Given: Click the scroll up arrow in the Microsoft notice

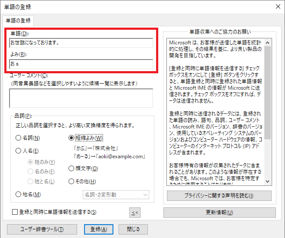Looking at the screenshot, I should pyautogui.click(x=268, y=43).
